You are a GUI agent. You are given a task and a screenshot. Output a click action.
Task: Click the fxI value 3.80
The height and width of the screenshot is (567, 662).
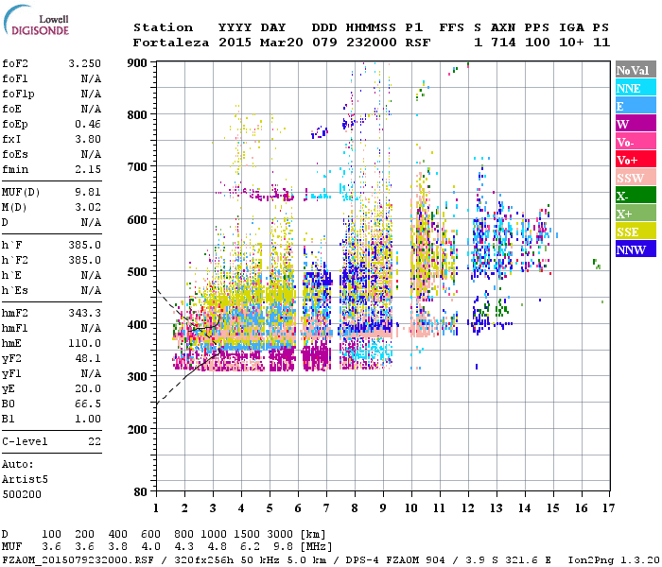click(88, 139)
